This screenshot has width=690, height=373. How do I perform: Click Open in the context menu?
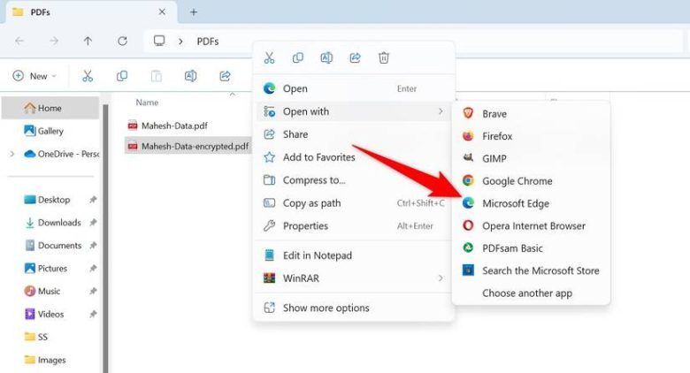[354, 89]
